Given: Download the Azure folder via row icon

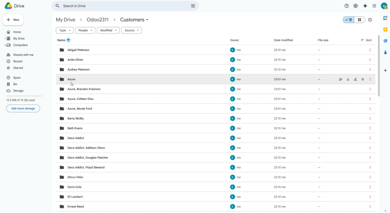Looking at the screenshot, I should 348,79.
